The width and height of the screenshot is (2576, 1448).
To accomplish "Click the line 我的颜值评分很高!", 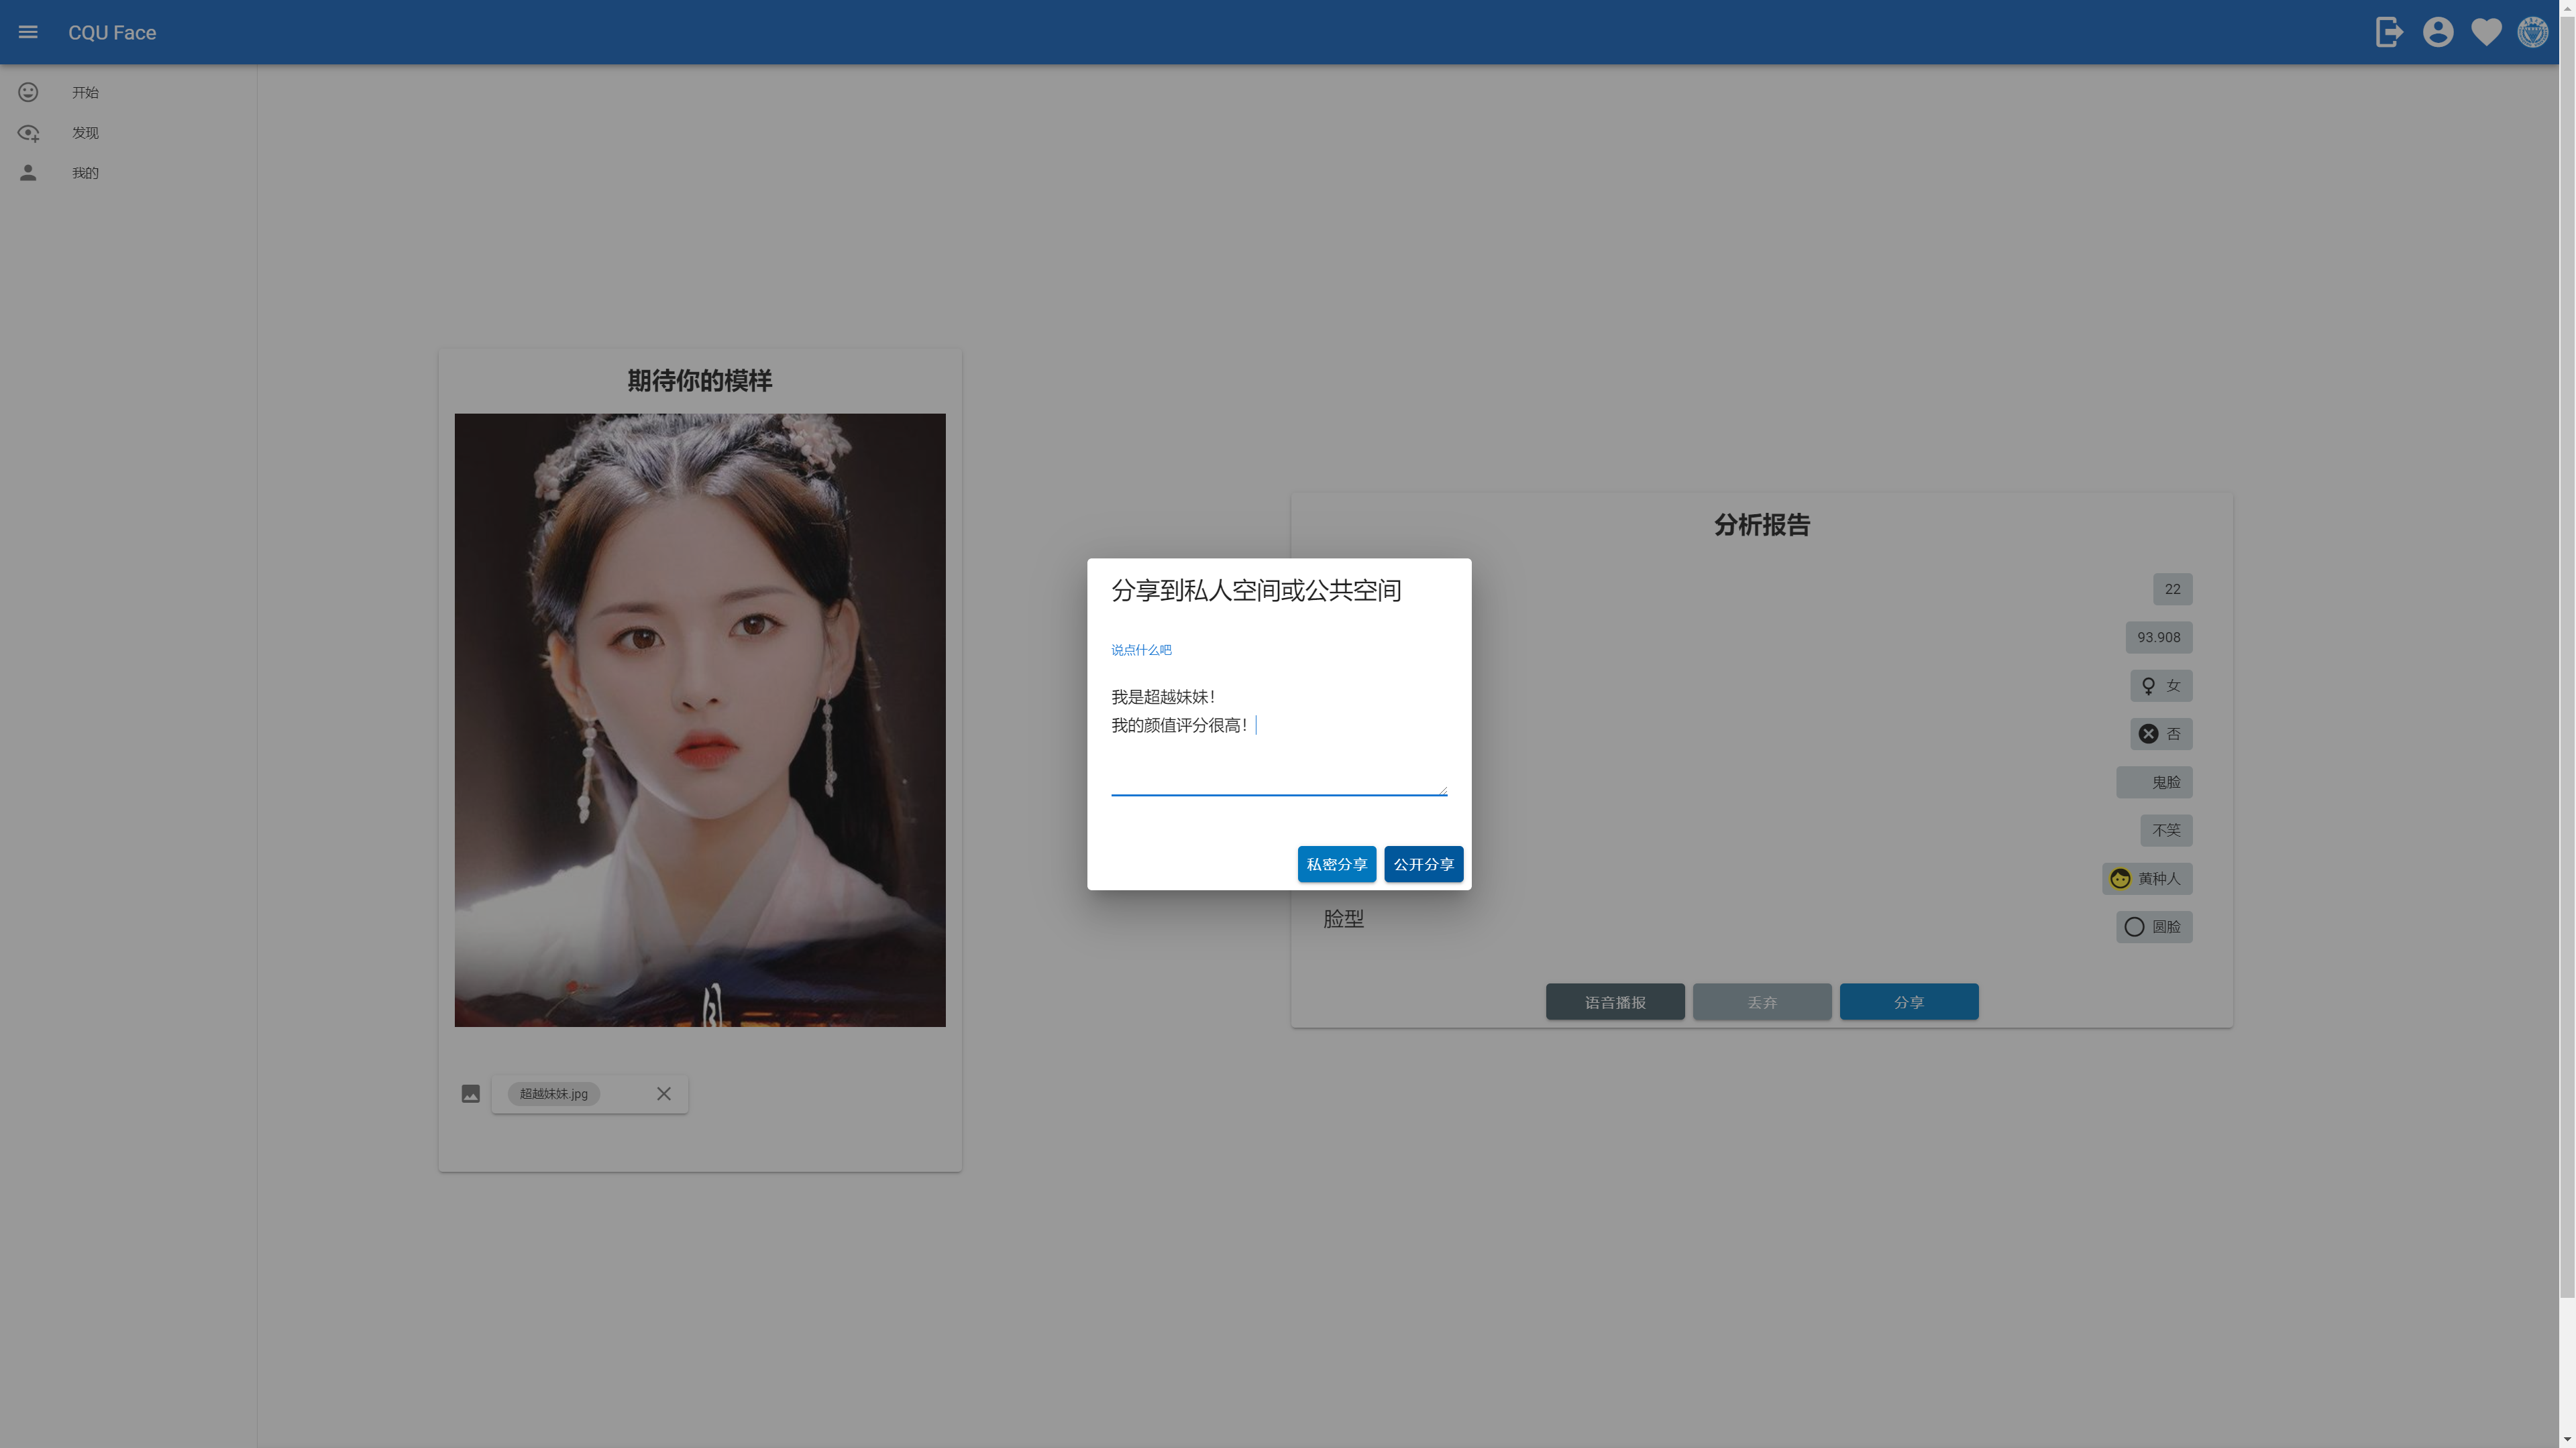I will [1180, 725].
